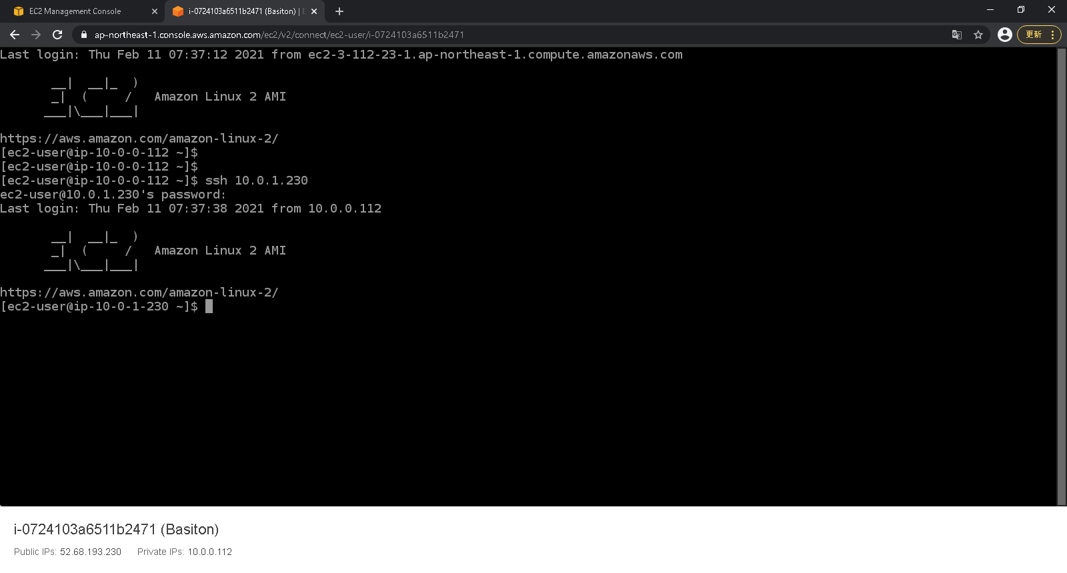Click the instance title i-0724103a6511b2471 (Basiton)
Viewport: 1067px width, 573px height.
click(x=116, y=529)
